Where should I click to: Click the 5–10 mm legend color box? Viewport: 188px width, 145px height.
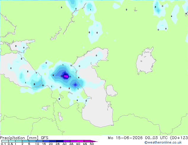point(32,141)
